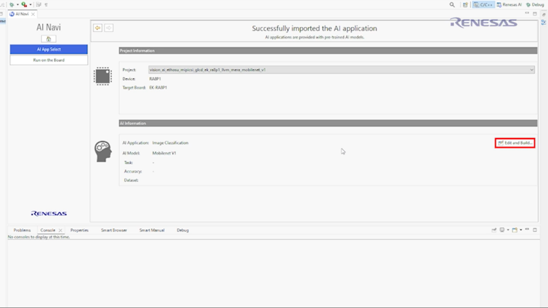Viewport: 548px width, 308px height.
Task: Click the AI head with gears icon
Action: tap(103, 151)
